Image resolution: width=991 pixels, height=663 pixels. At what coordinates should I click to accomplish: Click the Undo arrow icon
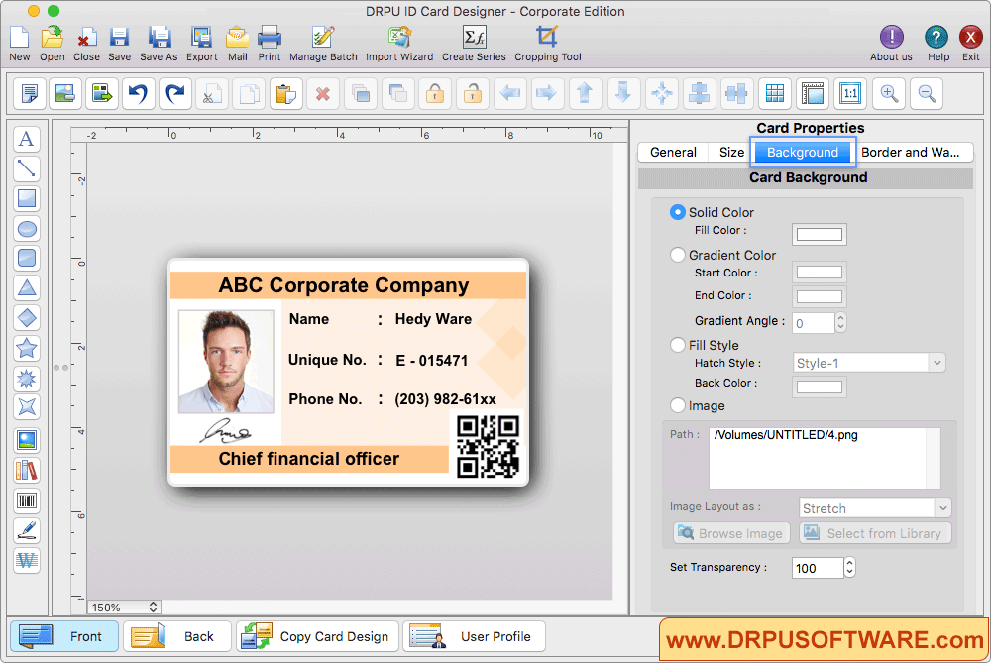pyautogui.click(x=139, y=93)
